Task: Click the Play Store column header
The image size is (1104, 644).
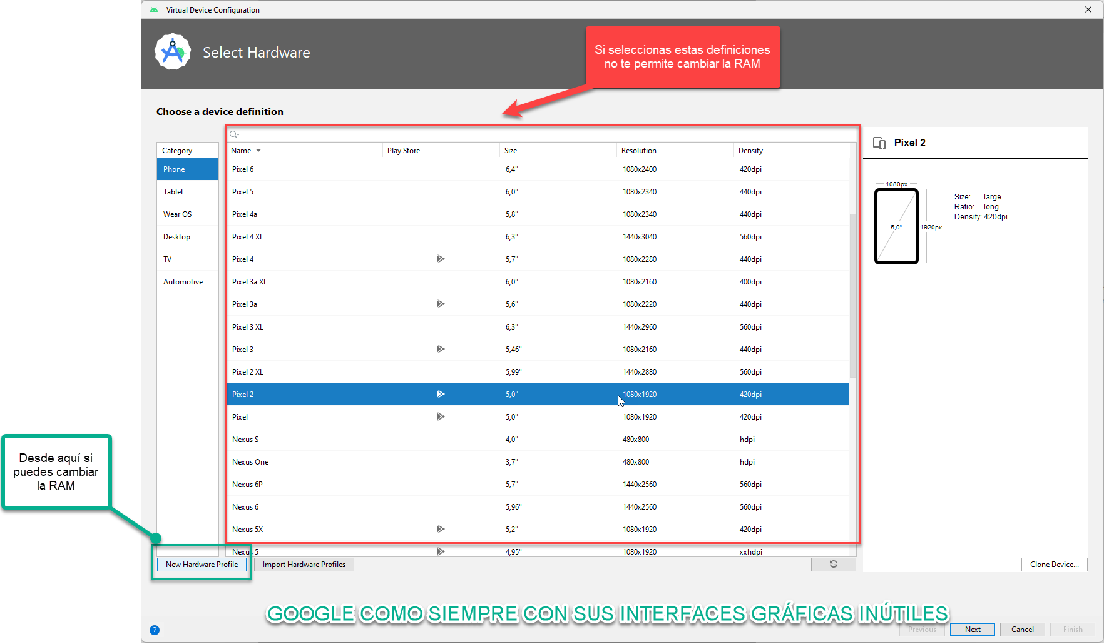Action: pos(441,151)
